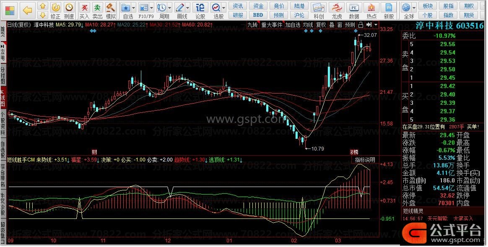Open the 论股 discussion icon

[200, 7]
